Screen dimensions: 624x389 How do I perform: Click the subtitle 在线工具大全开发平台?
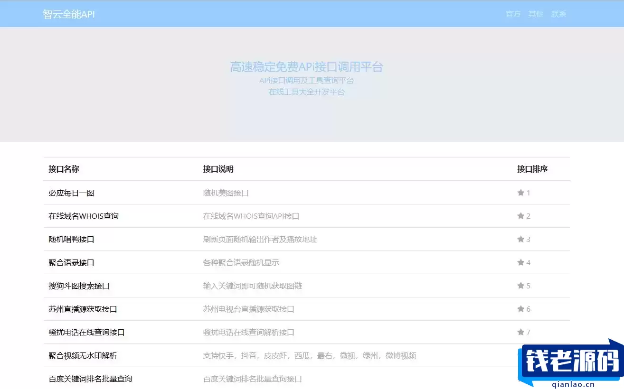(306, 92)
